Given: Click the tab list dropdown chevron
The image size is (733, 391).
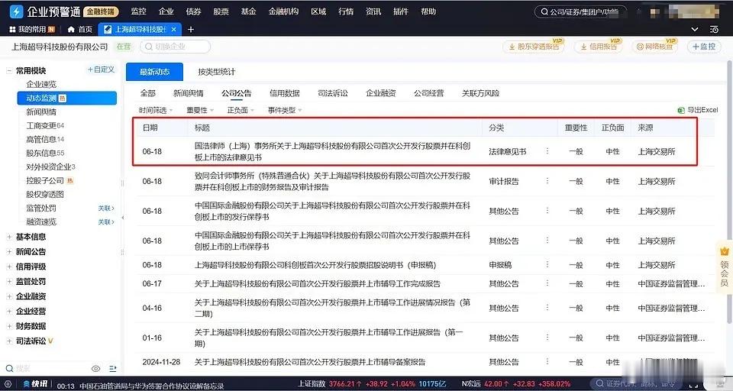Looking at the screenshot, I should point(695,30).
